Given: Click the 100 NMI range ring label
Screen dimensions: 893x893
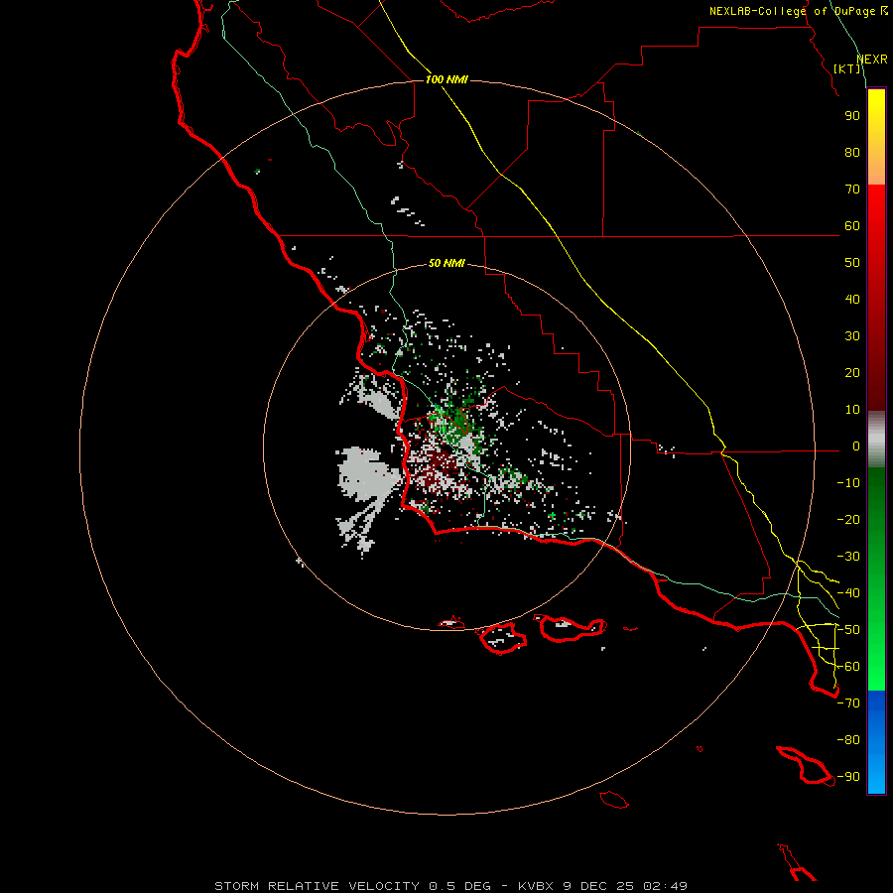Looking at the screenshot, I should [x=446, y=79].
